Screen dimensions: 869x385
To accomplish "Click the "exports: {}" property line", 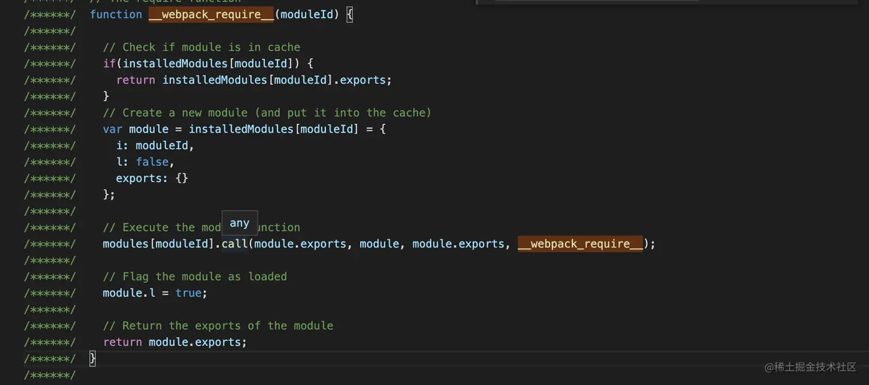I will point(152,178).
